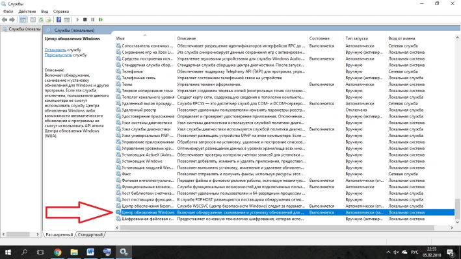Click the services list horizontal scroll-left arrow
The width and height of the screenshot is (461, 259).
point(117,228)
